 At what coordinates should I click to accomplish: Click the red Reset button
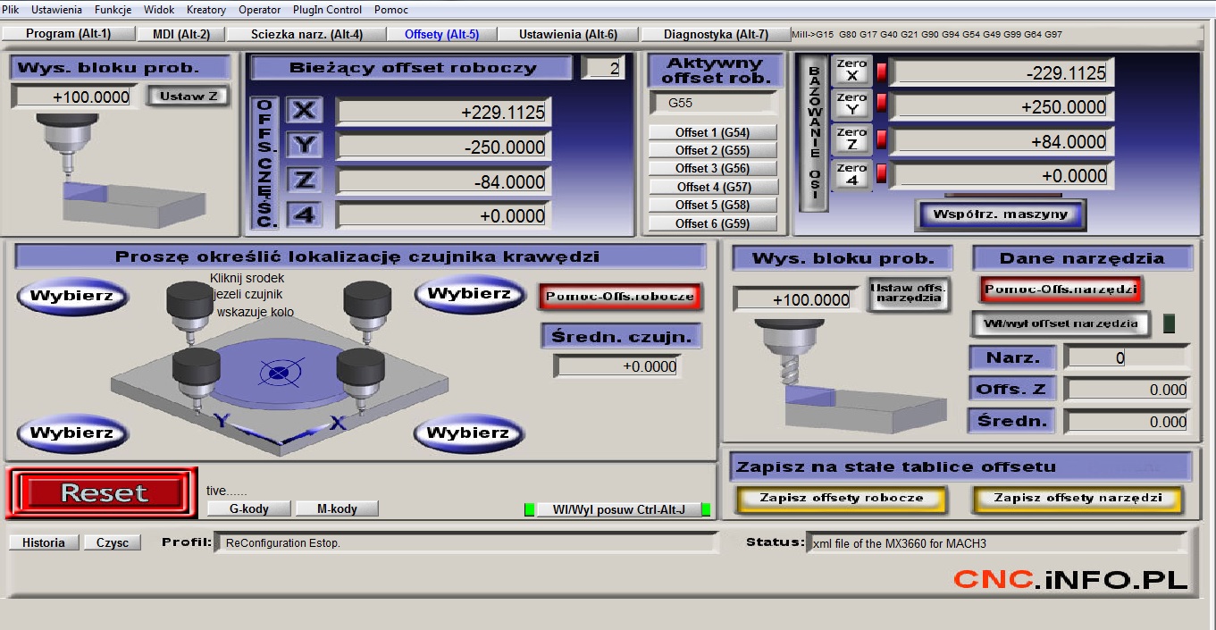tap(104, 492)
